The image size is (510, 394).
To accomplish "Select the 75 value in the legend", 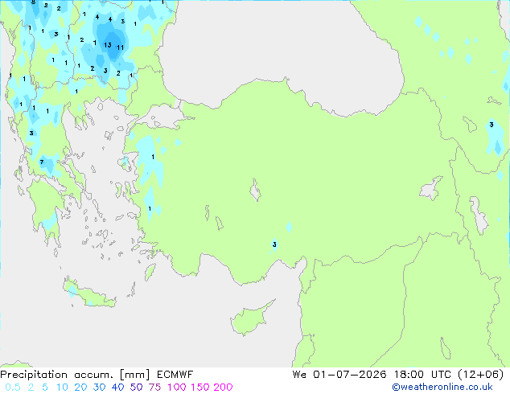I will coord(154,388).
